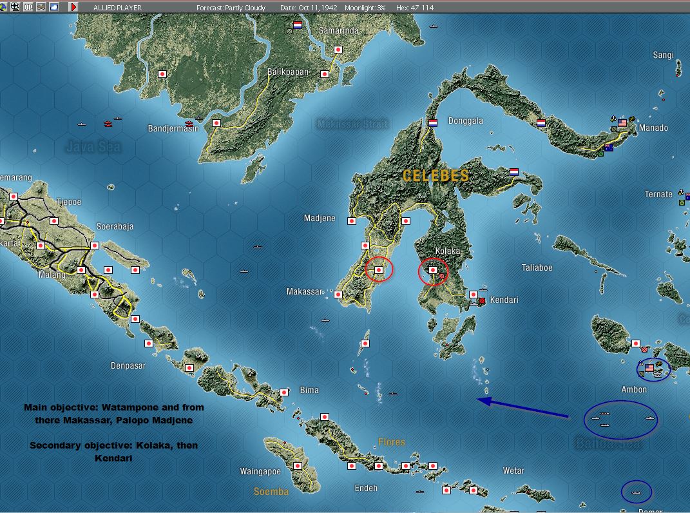This screenshot has width=690, height=513.
Task: Click the Endeh label
Action: [366, 488]
